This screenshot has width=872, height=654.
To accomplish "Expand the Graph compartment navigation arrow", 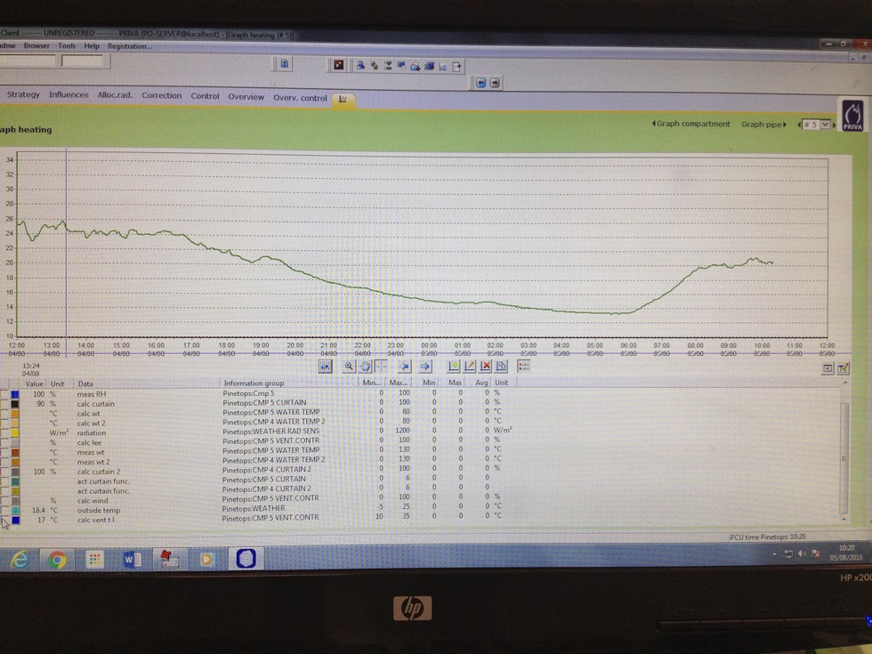I will point(654,124).
